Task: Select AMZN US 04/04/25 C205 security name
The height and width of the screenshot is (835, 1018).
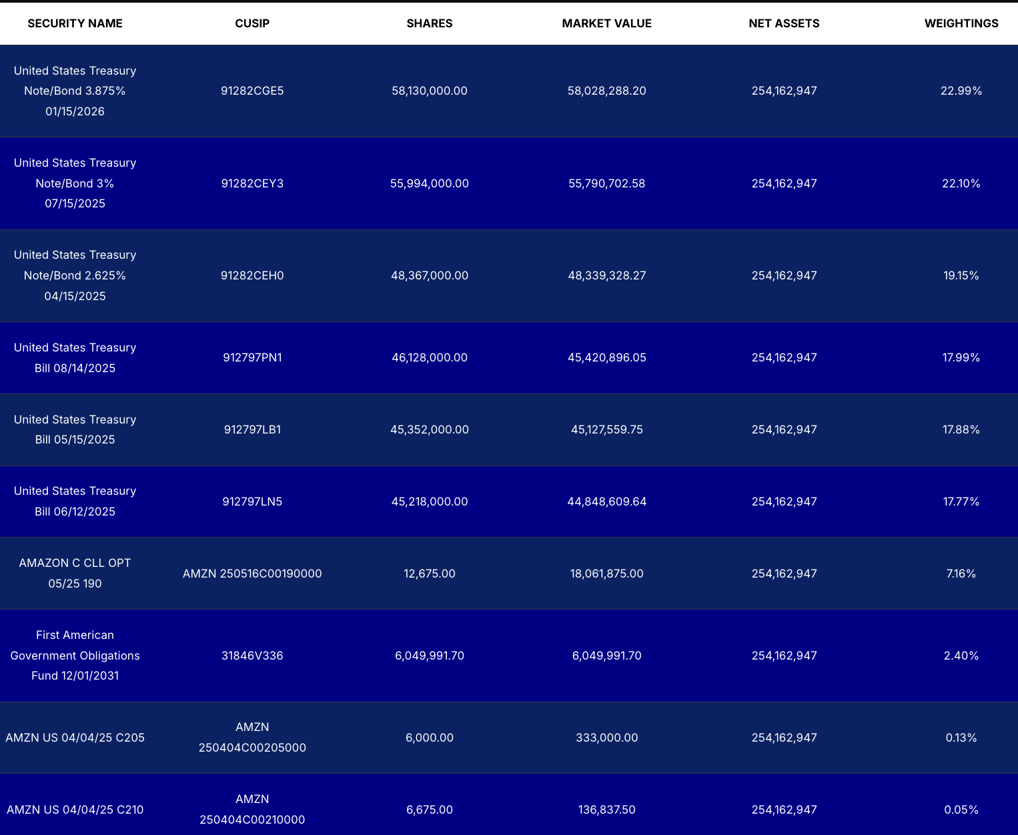Action: [75, 738]
